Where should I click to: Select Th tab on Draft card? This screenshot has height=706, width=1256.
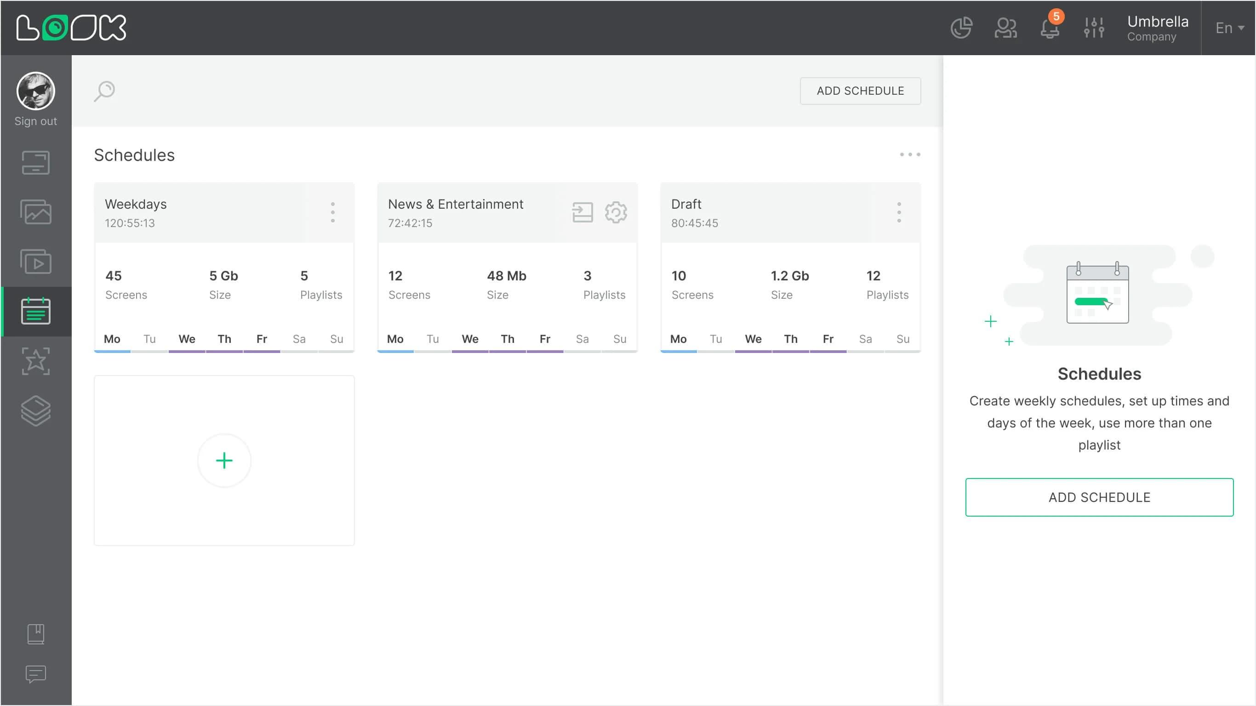pos(791,339)
